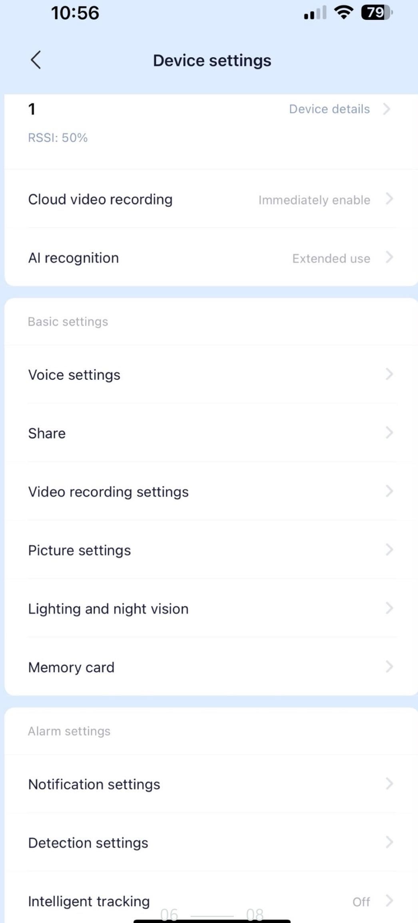The width and height of the screenshot is (418, 923).
Task: Tap the Wi-Fi status icon
Action: [344, 13]
